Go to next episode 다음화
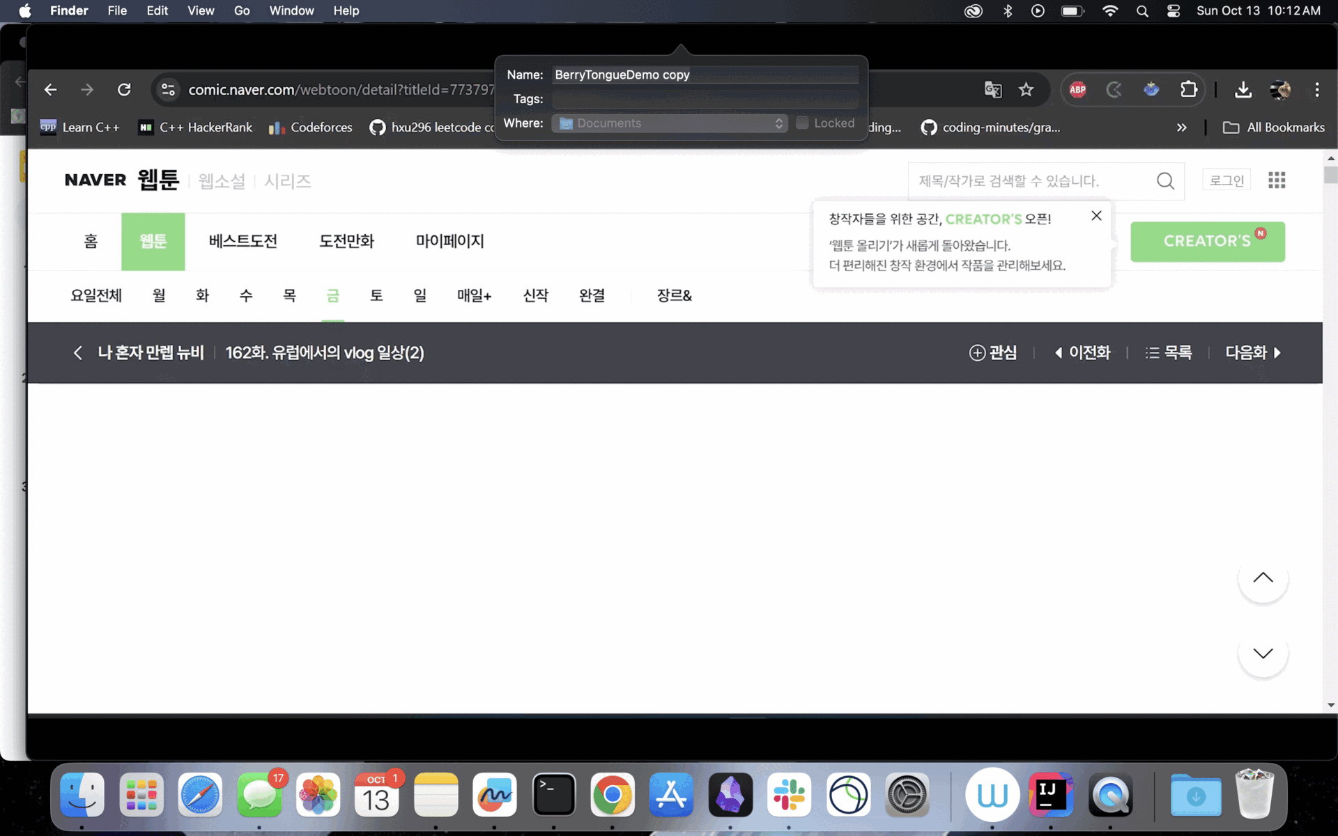The height and width of the screenshot is (836, 1338). [x=1252, y=353]
